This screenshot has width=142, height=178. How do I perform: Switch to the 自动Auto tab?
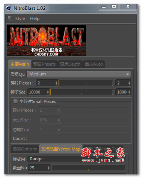tap(94, 64)
